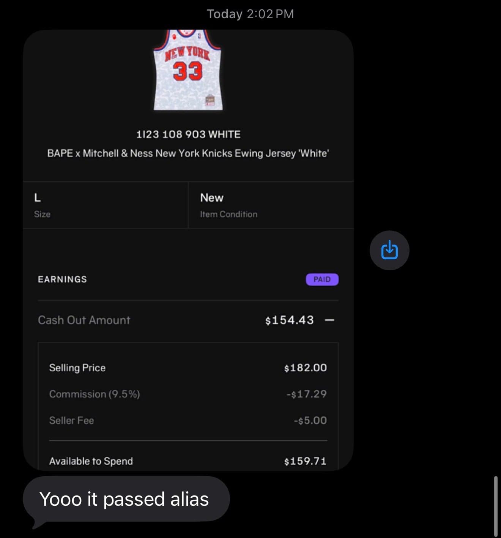Tap the $182.00 selling price value
This screenshot has width=501, height=538.
[x=305, y=368]
